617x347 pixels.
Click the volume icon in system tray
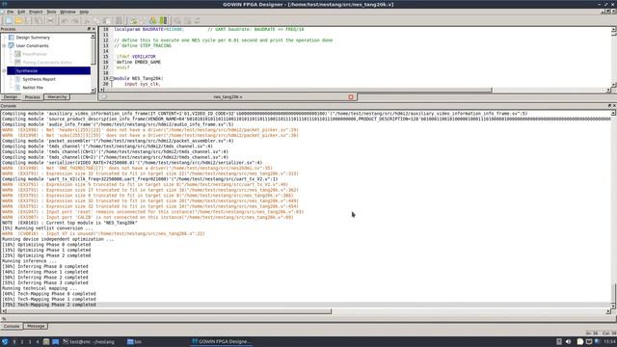point(568,342)
